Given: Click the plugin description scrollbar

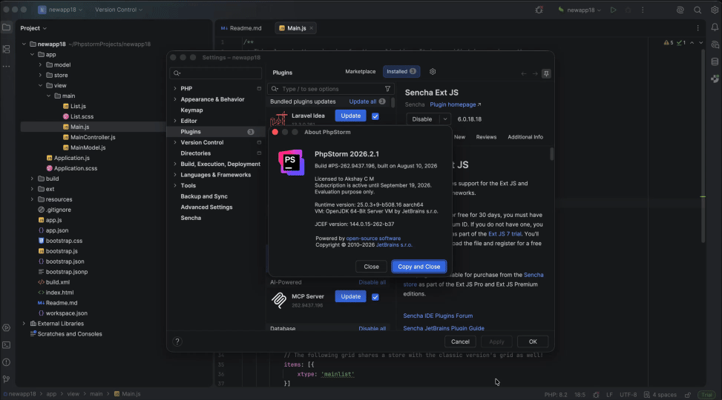Looking at the screenshot, I should pos(551,154).
